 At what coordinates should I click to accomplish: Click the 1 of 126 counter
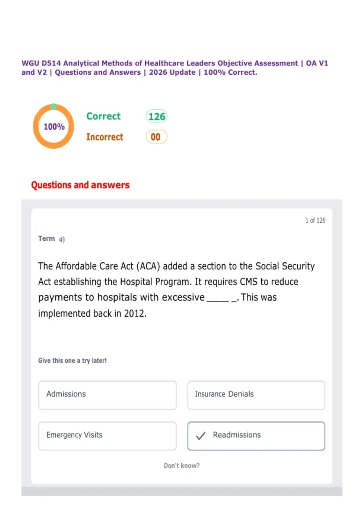coord(315,220)
